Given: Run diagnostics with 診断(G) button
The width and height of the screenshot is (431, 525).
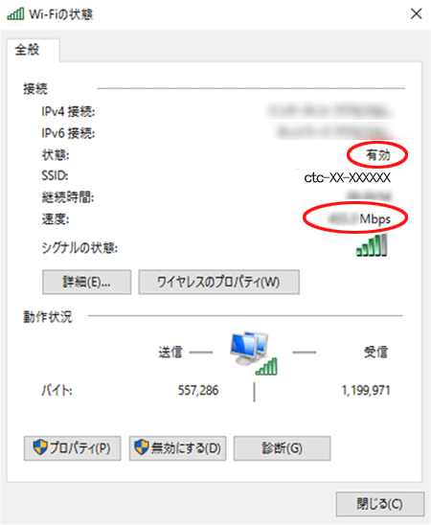Looking at the screenshot, I should point(283,448).
